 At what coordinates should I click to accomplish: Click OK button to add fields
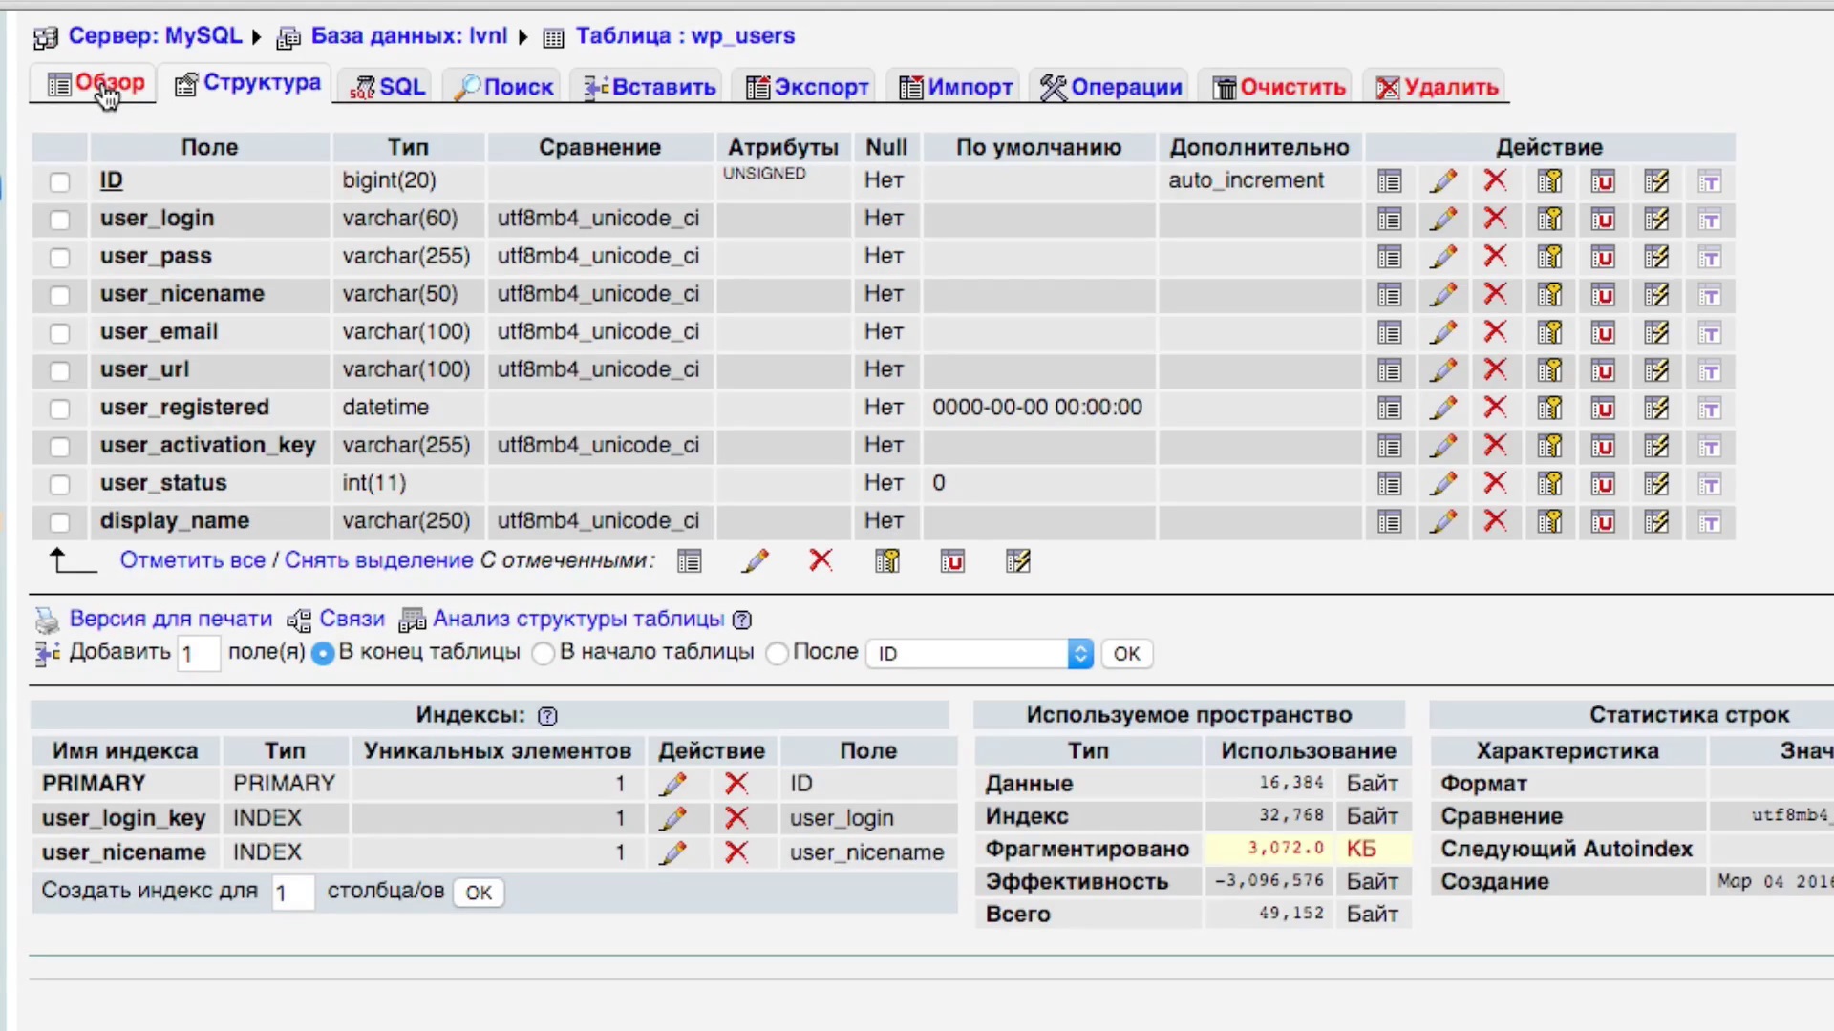click(x=1126, y=654)
